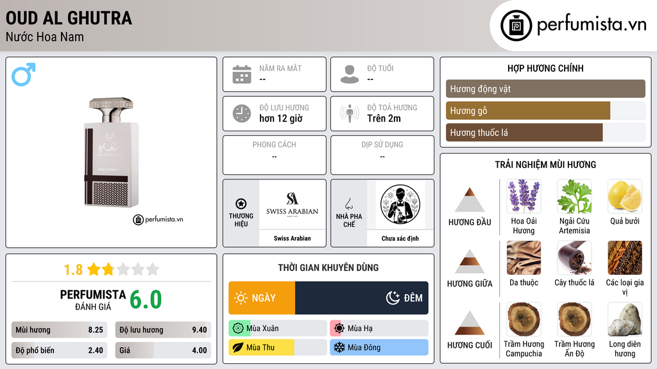
Task: Click the Hợp hương chính heading
Action: [545, 68]
